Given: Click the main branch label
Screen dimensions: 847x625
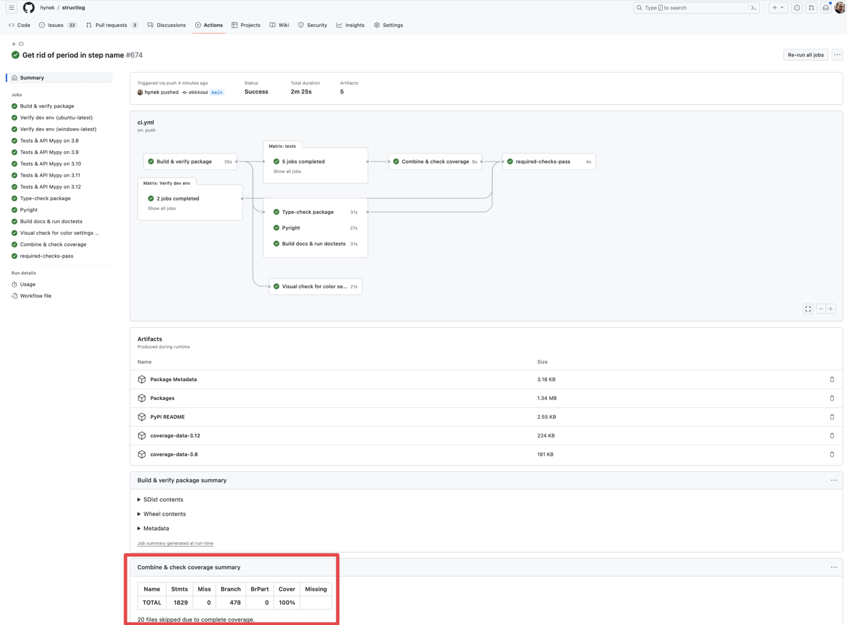Looking at the screenshot, I should pyautogui.click(x=217, y=92).
